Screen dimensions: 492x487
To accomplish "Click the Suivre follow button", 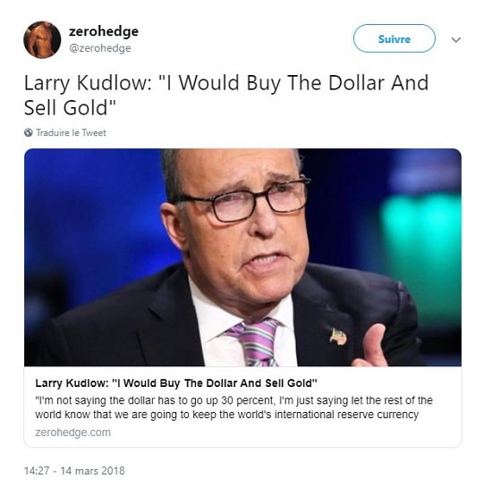I will (394, 38).
